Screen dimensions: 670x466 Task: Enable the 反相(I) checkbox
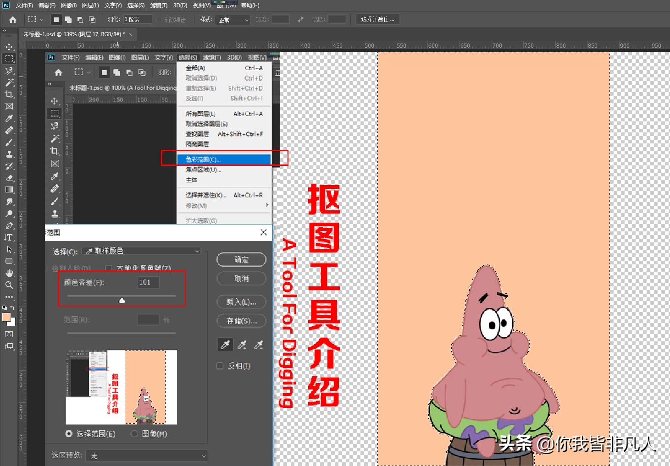click(220, 366)
